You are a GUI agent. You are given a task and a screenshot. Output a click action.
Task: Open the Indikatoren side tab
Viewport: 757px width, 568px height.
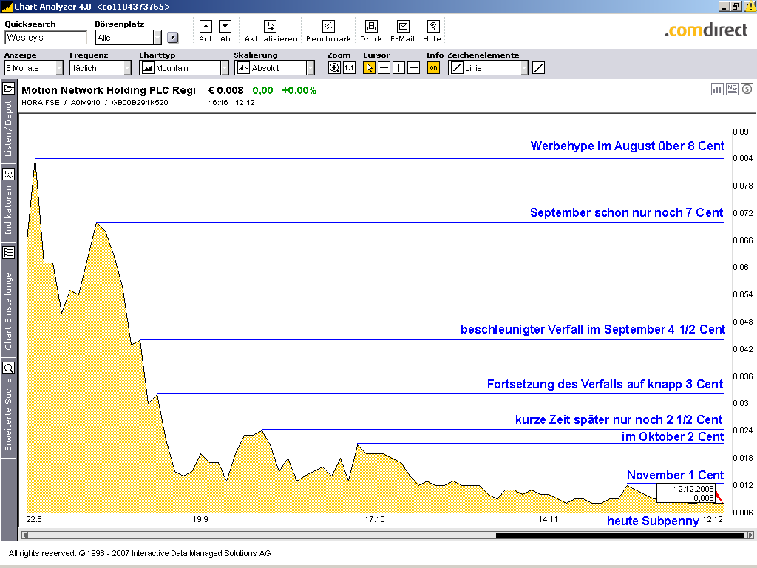point(8,203)
